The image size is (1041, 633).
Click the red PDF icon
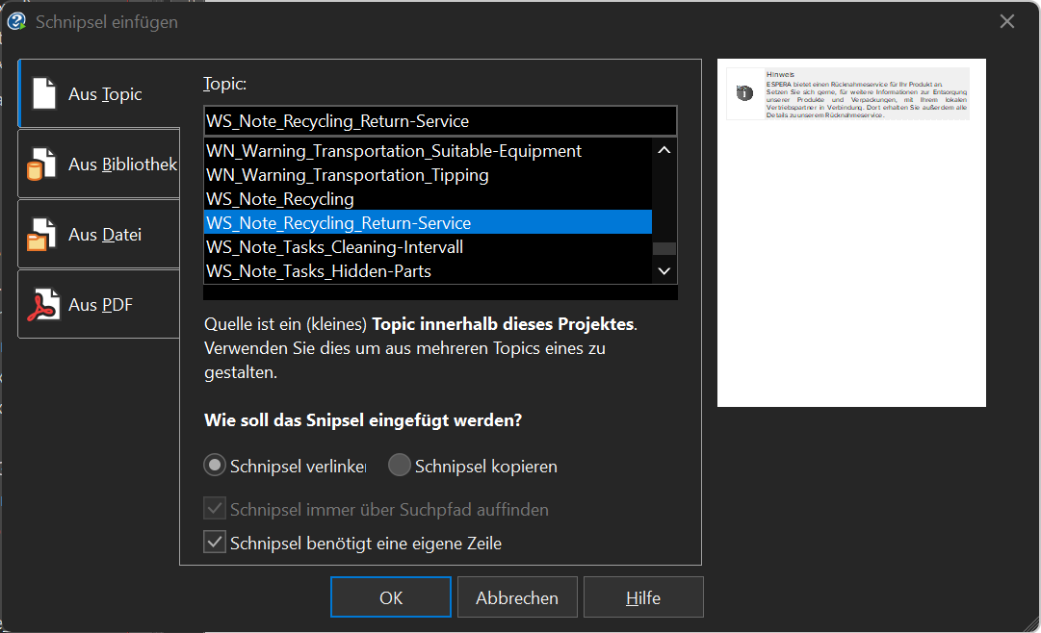click(43, 305)
